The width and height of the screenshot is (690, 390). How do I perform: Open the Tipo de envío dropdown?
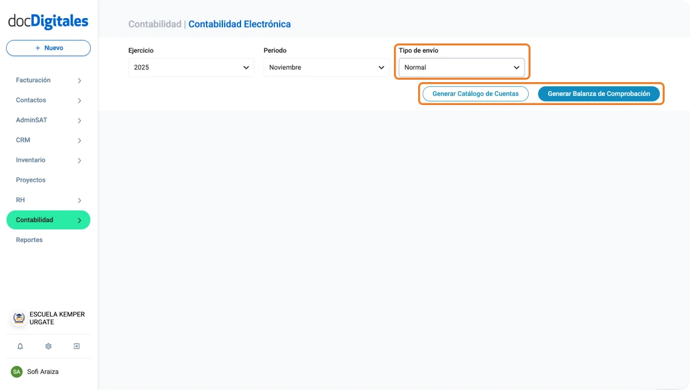pyautogui.click(x=461, y=67)
